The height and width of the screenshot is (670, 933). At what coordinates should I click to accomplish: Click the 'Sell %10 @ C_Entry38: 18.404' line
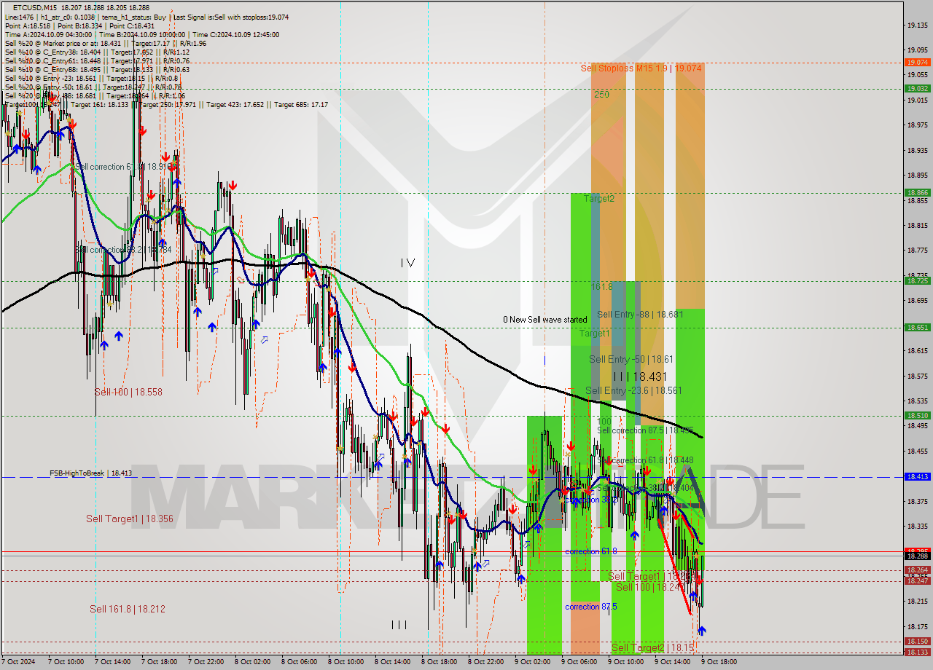97,52
